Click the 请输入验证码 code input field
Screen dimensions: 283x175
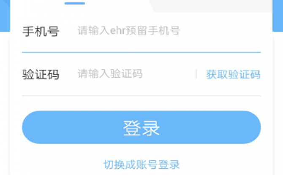(135, 74)
